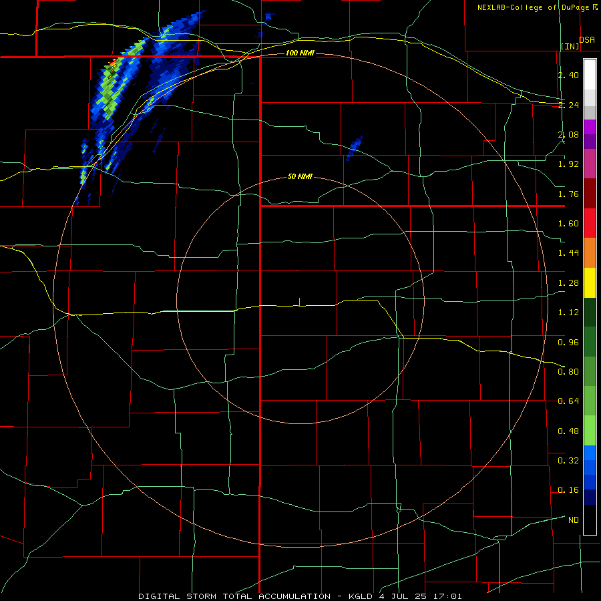This screenshot has height=601, width=601.
Task: Click the 0.48 legend value
Action: [568, 431]
